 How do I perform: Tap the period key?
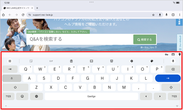[x=153, y=87]
